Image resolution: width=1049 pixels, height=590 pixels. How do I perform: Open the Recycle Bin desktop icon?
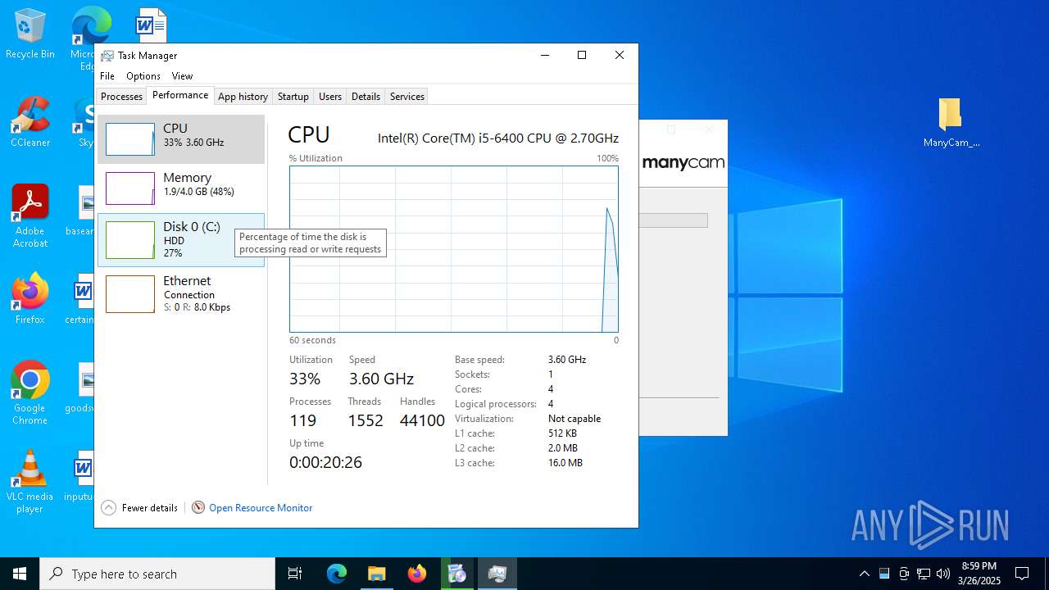(30, 34)
